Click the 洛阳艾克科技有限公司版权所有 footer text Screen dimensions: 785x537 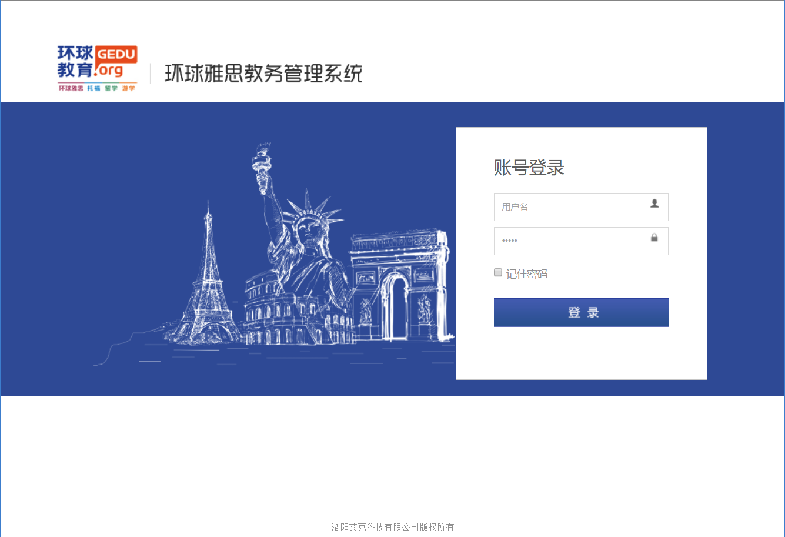tap(393, 527)
